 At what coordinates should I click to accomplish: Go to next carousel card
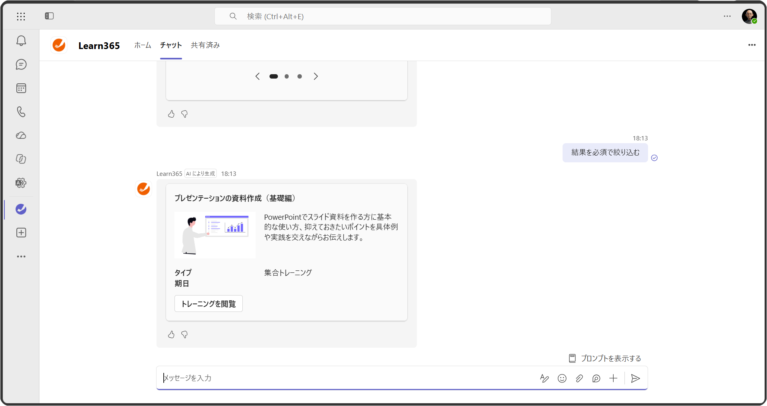[316, 76]
